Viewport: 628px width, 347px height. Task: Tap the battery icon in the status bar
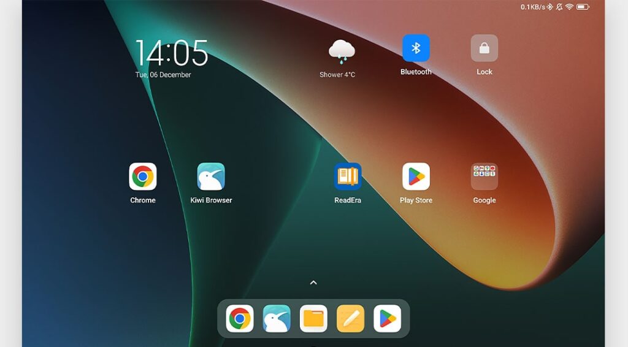pos(583,7)
